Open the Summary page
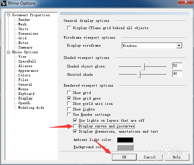The image size is (194, 165). click(25, 47)
